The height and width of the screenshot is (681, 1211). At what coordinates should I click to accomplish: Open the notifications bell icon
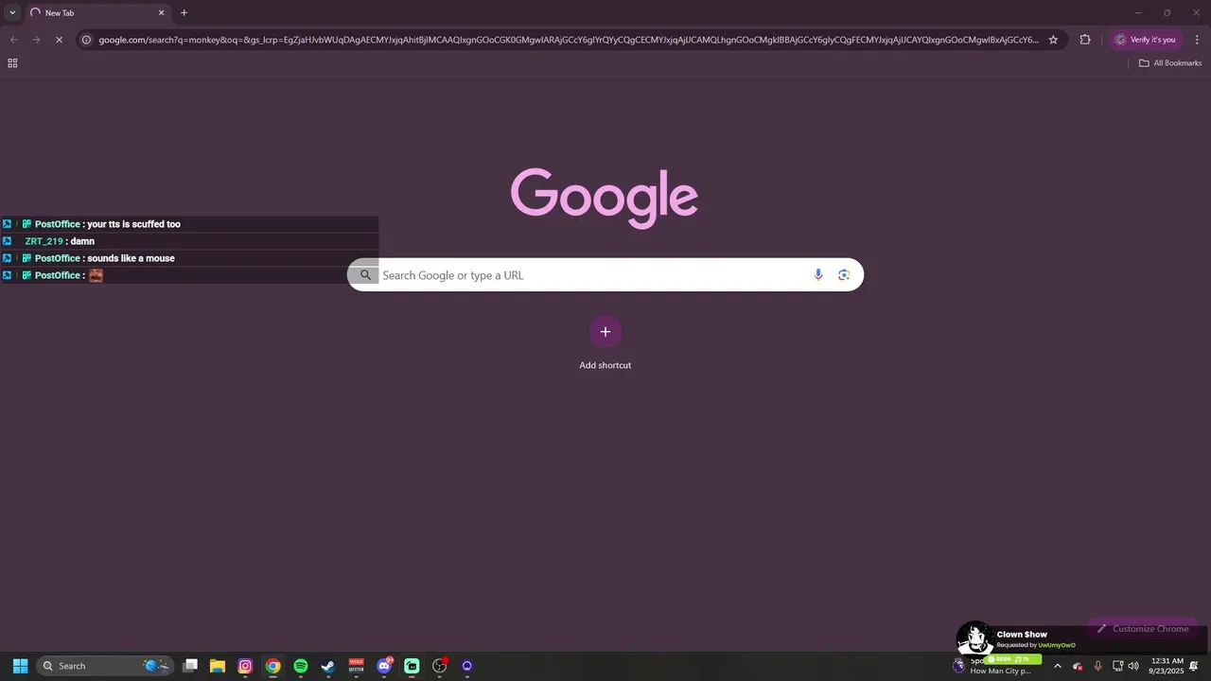(x=1194, y=666)
